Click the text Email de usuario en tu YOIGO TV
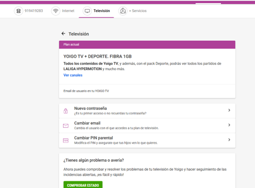Viewport: 255px width, 188px height. pos(86,91)
